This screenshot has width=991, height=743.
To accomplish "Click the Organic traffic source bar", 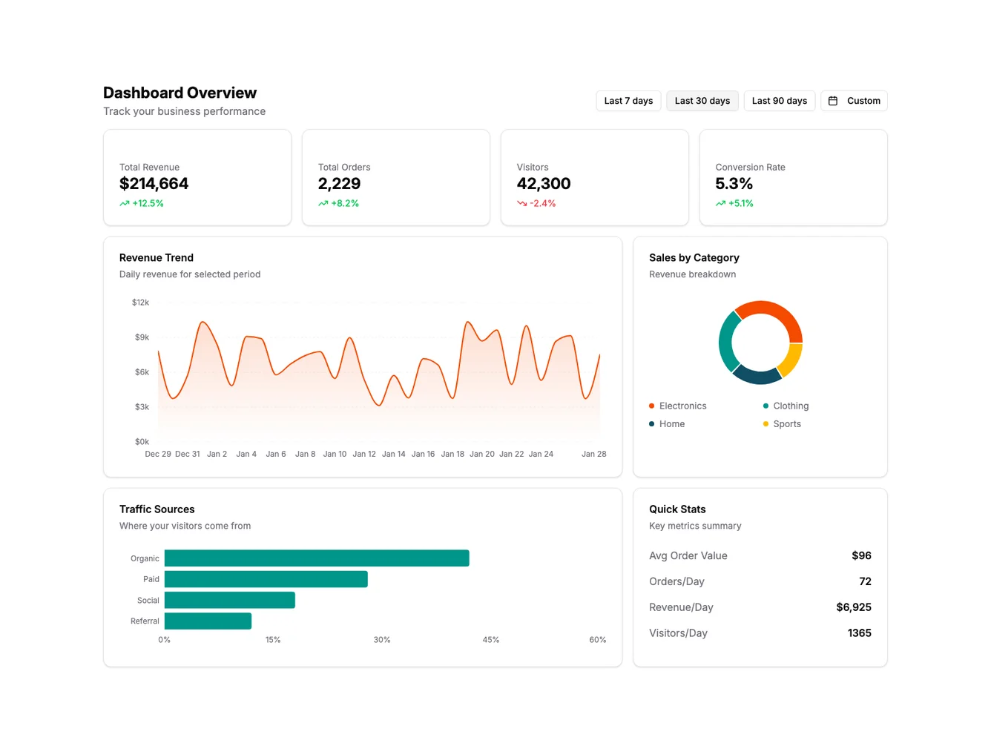I will pos(317,558).
